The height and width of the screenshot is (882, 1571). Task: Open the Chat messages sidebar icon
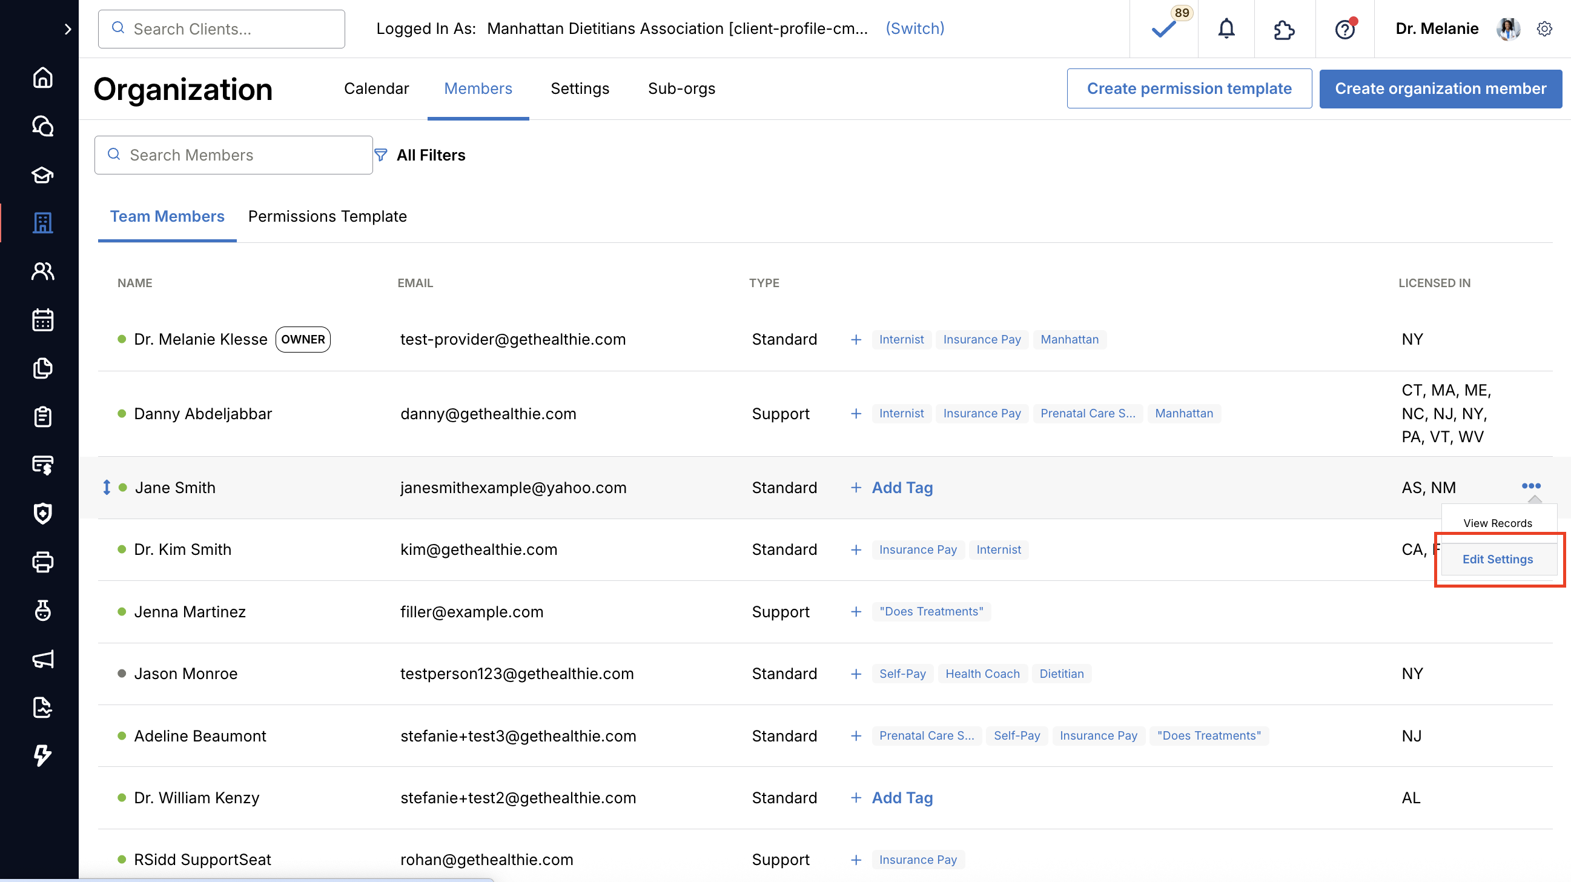point(42,126)
